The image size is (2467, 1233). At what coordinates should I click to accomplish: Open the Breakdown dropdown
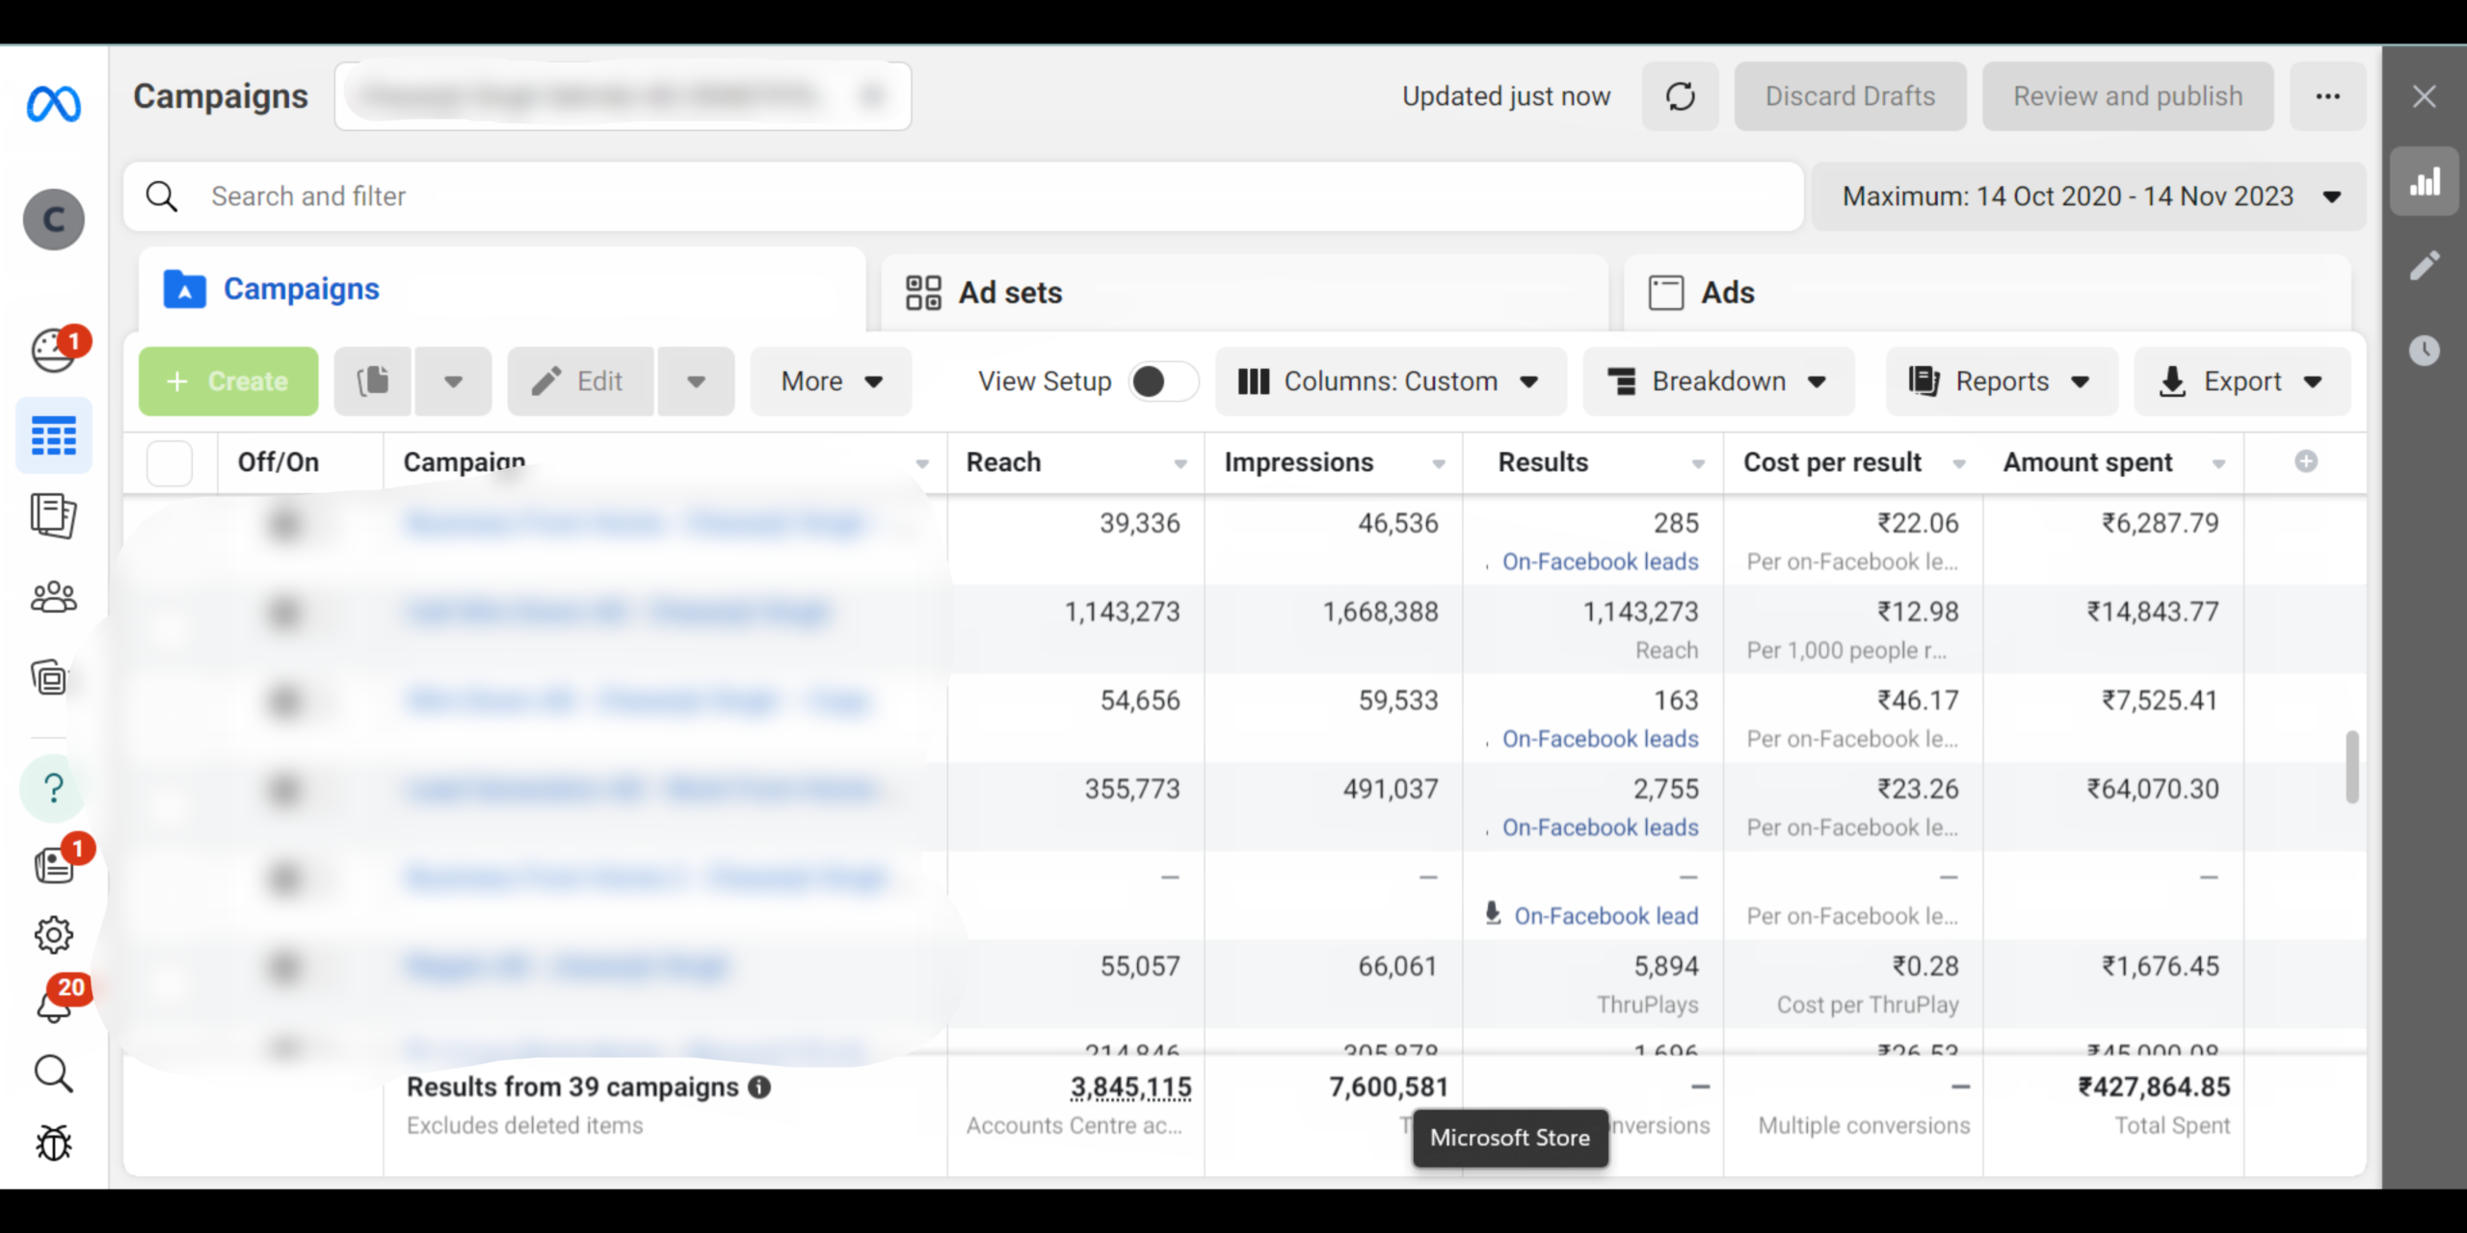pos(1718,381)
